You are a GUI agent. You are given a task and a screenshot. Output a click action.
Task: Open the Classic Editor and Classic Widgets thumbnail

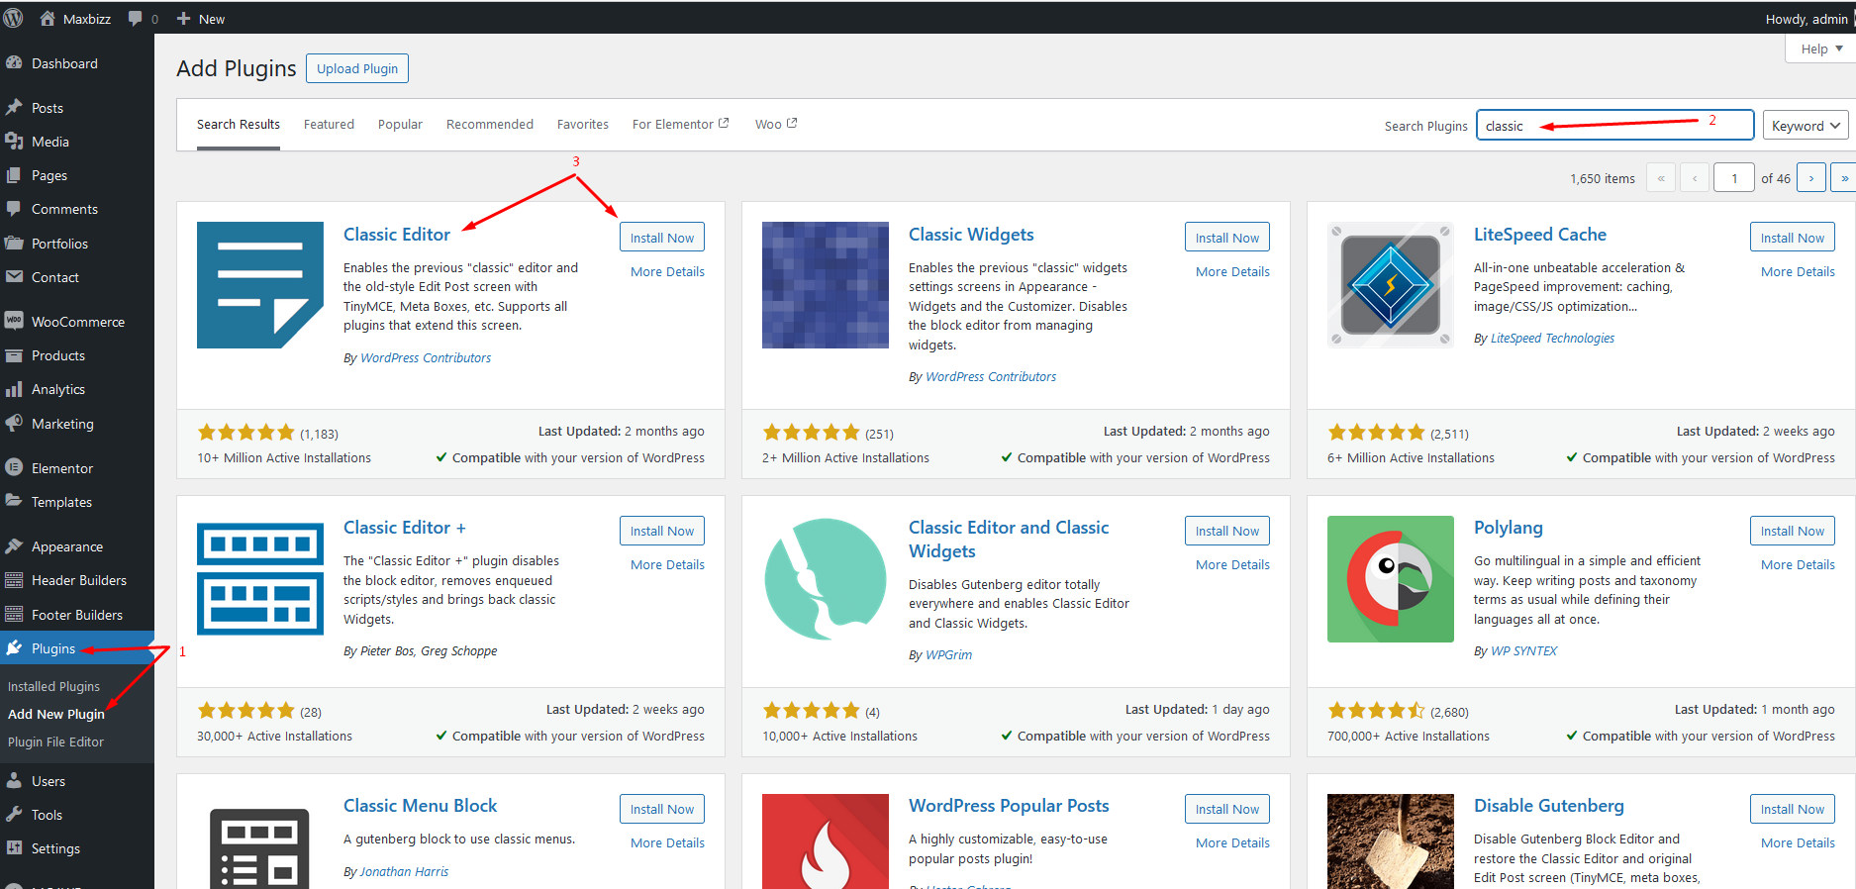[x=826, y=579]
